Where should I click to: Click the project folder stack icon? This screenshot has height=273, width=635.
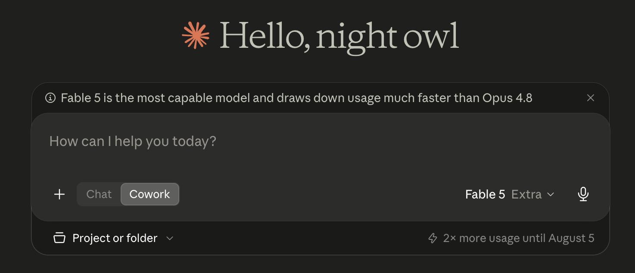click(x=59, y=238)
